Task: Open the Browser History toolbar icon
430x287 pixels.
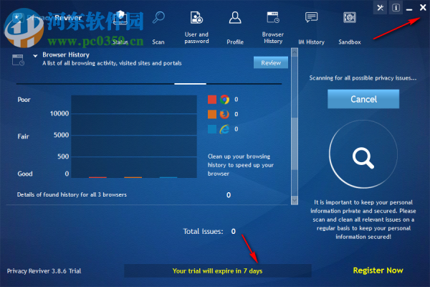Action: (x=273, y=17)
